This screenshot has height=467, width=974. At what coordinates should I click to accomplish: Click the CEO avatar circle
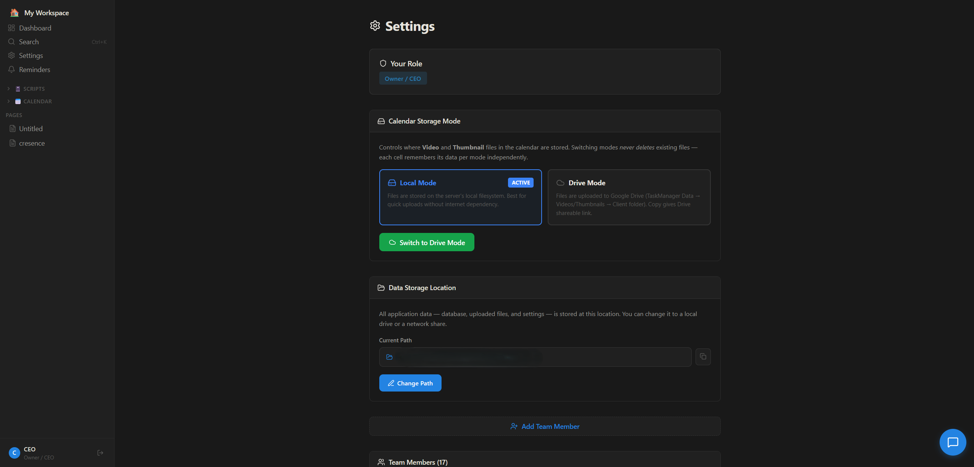[x=14, y=453]
